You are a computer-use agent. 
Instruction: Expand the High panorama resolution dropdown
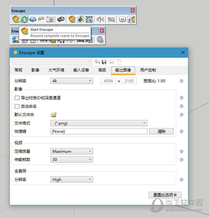coord(72,180)
